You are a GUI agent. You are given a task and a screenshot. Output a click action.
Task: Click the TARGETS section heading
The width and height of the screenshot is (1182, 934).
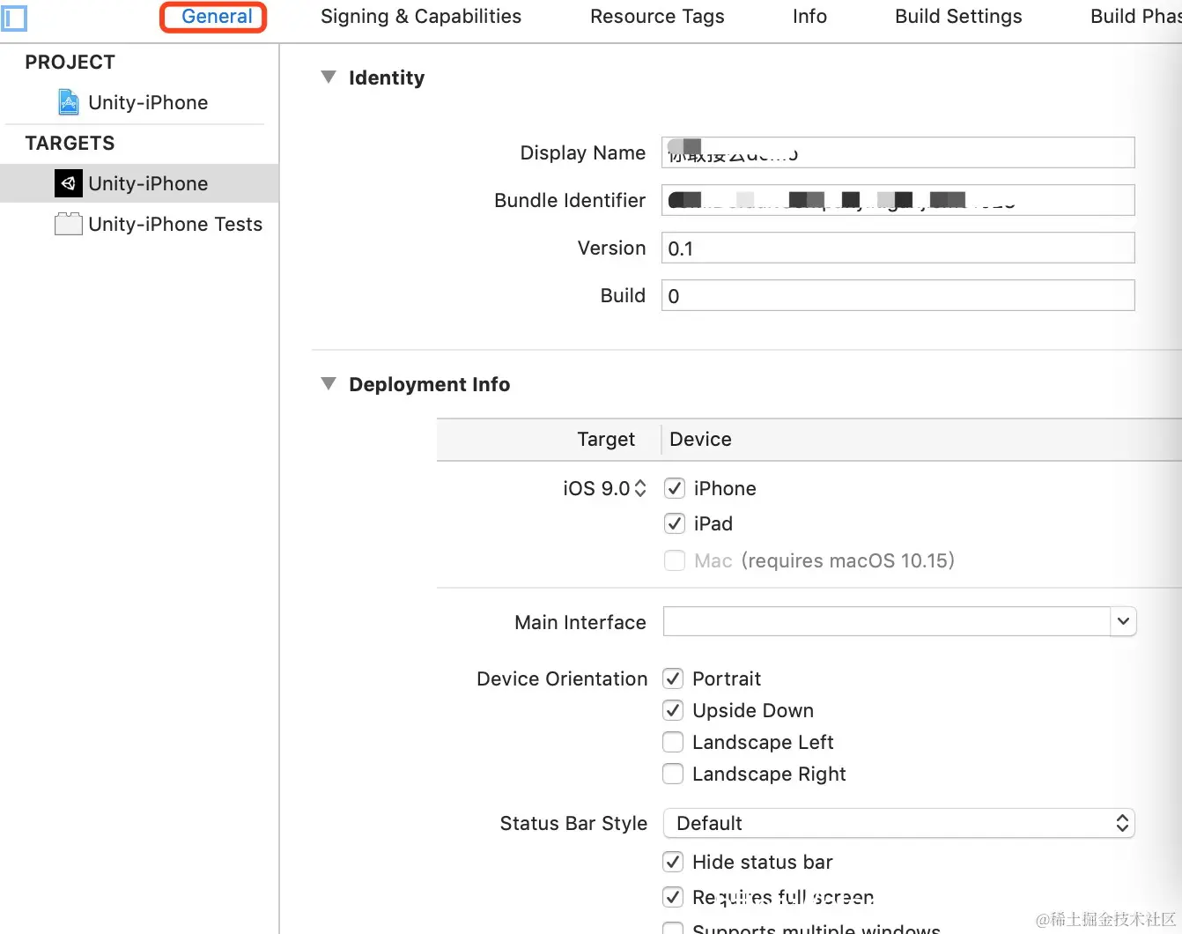point(70,144)
